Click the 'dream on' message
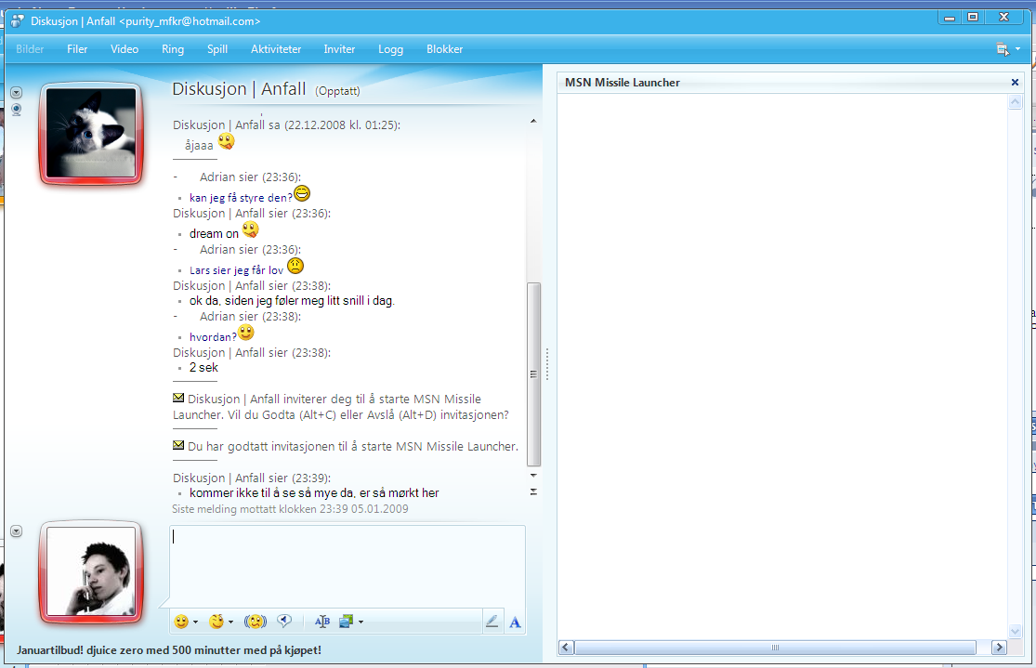 [214, 234]
